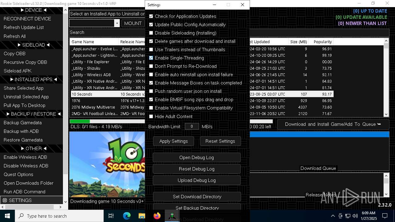Click Reset Settings button
395x222 pixels.
pos(220,141)
